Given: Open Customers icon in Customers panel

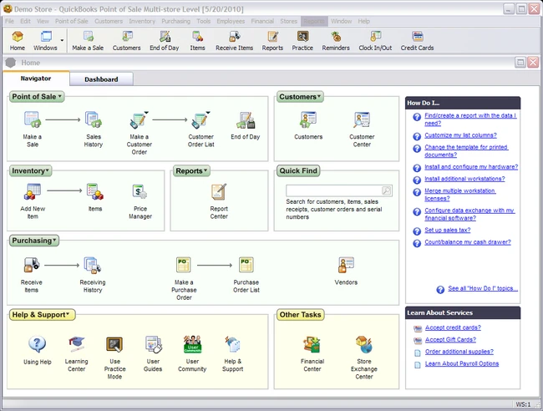Looking at the screenshot, I should point(308,119).
